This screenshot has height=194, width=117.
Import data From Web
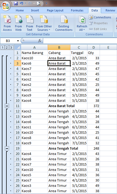(x=18, y=23)
